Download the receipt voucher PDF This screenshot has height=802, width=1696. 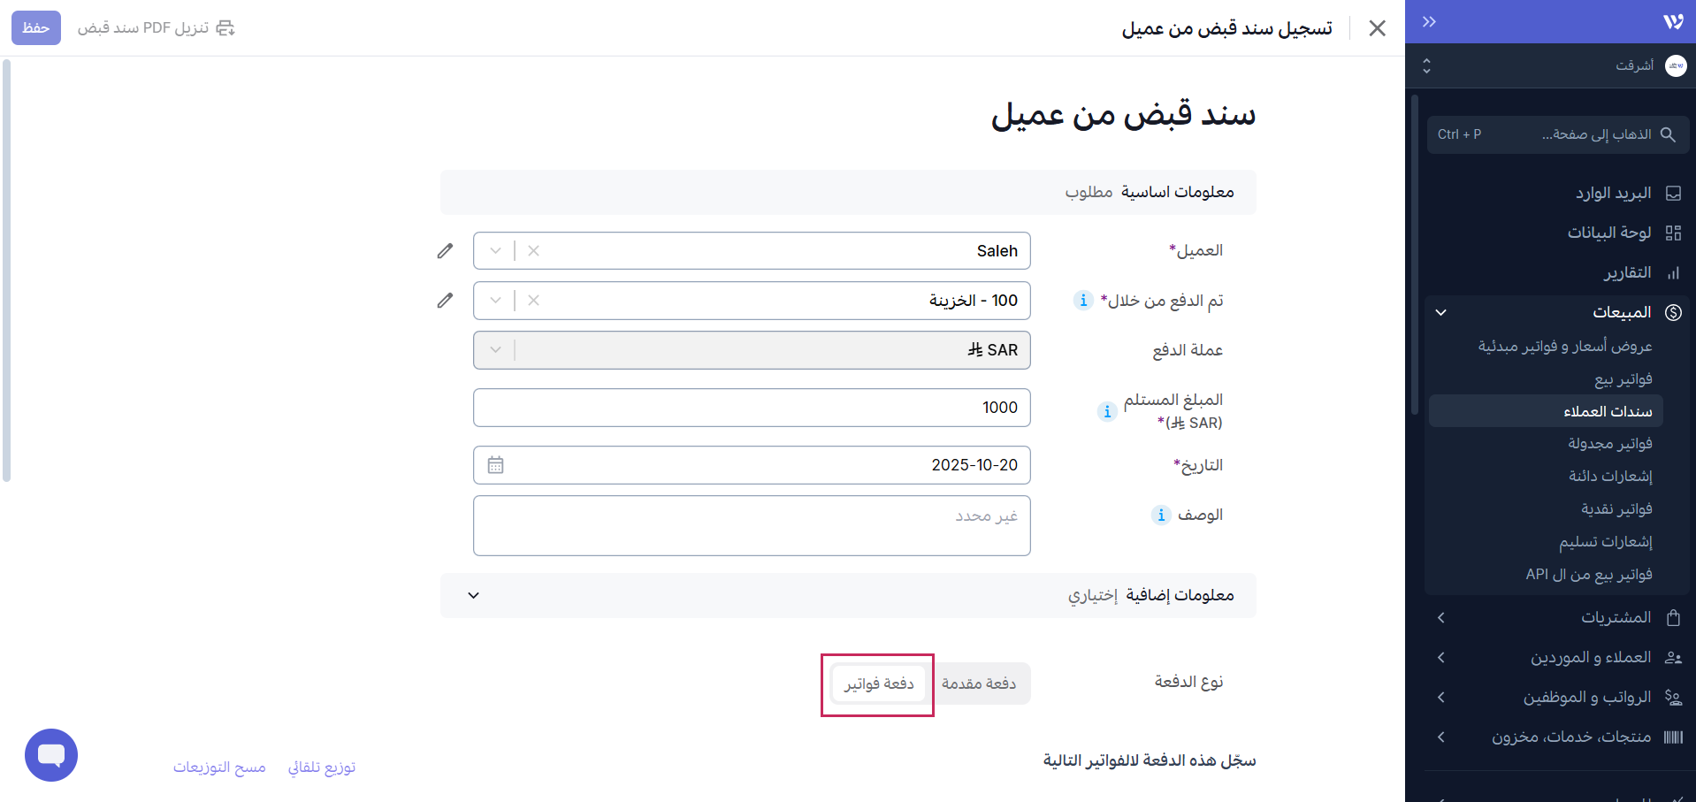coord(156,28)
